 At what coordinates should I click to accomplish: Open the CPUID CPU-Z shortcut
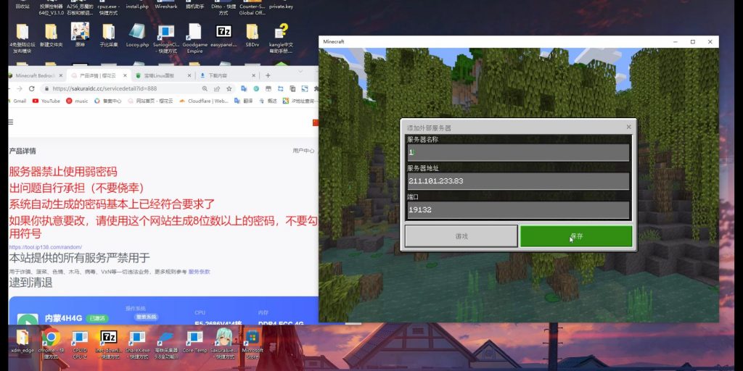(x=80, y=343)
